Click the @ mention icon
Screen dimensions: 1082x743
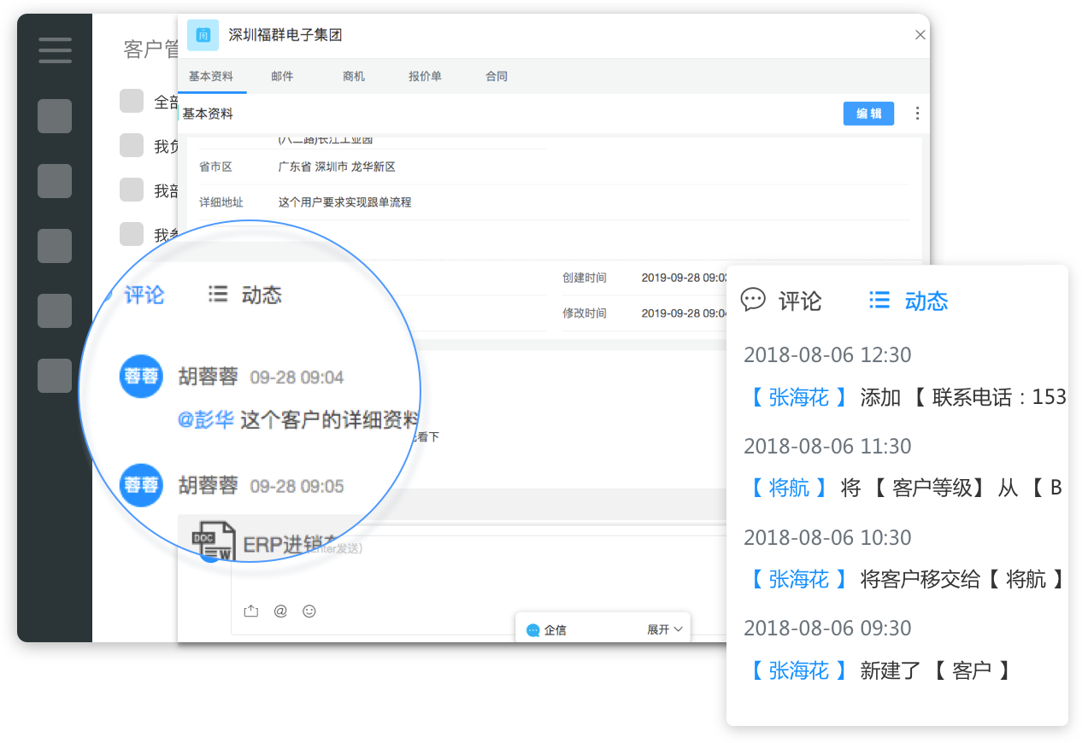click(280, 611)
